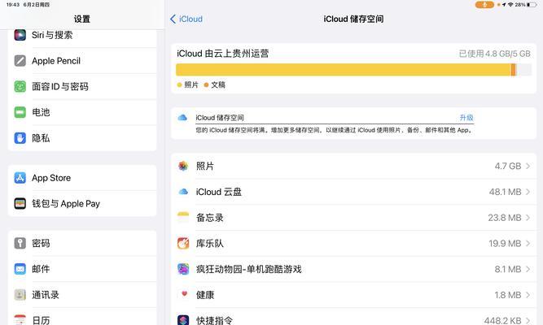Select 隐私 in settings sidebar
Image resolution: width=543 pixels, height=325 pixels.
(x=82, y=138)
